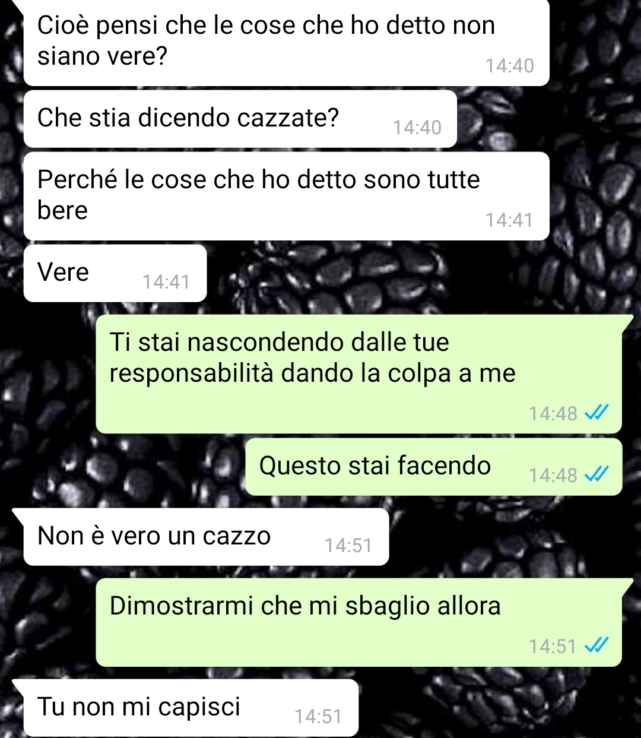Tap the double checkmark on 'Ti stai nascondendo' message

pos(596,413)
